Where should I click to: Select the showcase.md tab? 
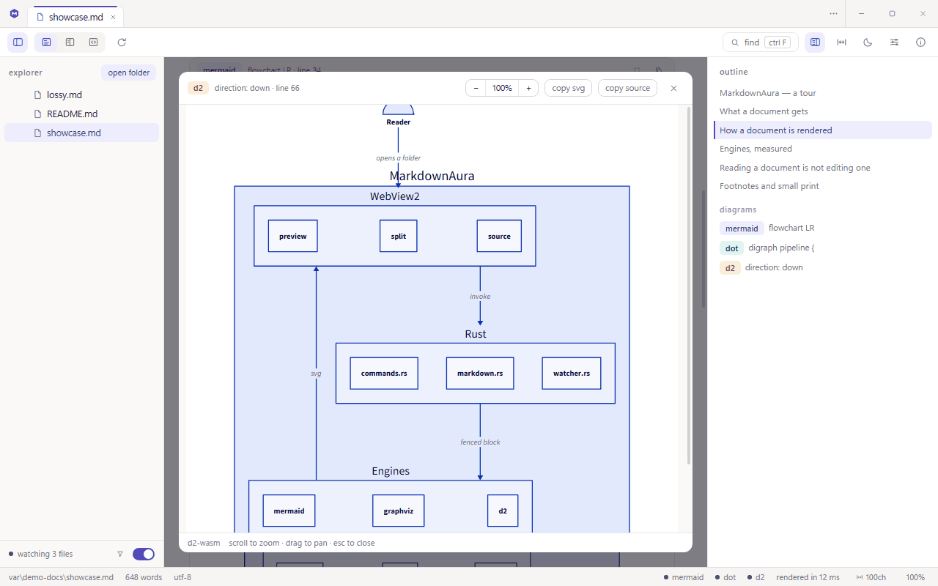[75, 17]
